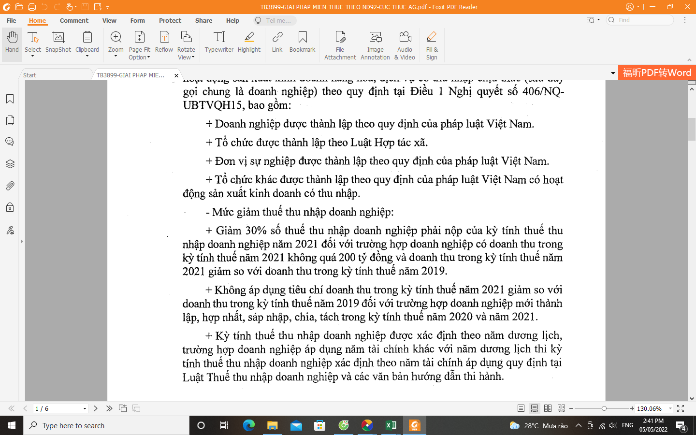
Task: Open the Bookmarks side panel
Action: tap(10, 99)
